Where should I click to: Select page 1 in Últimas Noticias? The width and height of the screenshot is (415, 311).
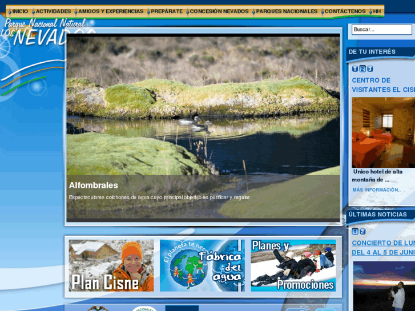[x=355, y=232]
